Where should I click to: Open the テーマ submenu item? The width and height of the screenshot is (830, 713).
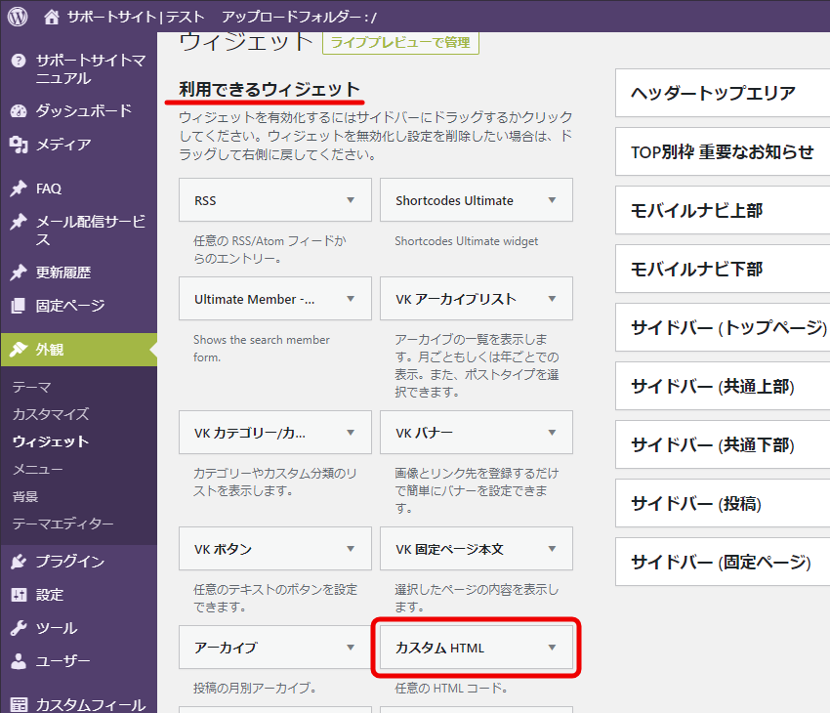tap(31, 387)
